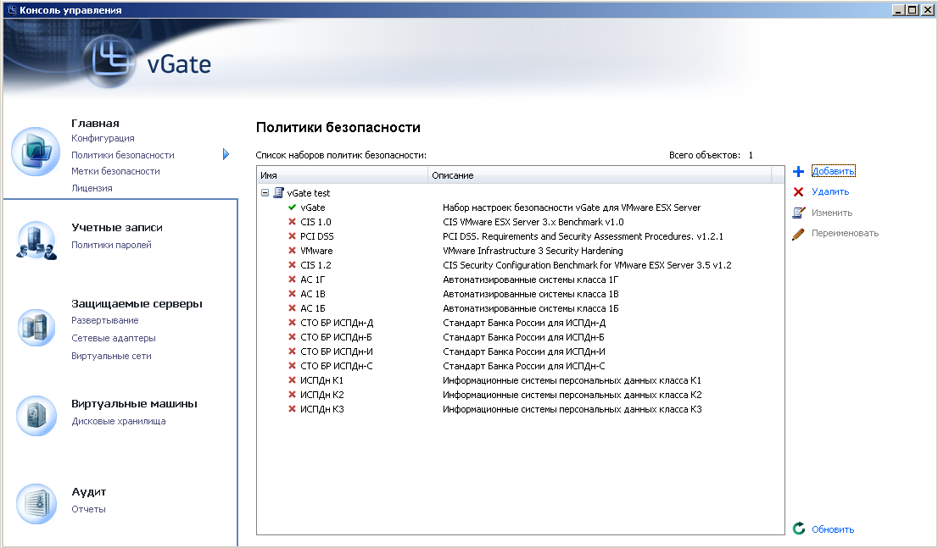The width and height of the screenshot is (938, 548).
Task: Click the Изменить edit icon
Action: click(x=799, y=213)
